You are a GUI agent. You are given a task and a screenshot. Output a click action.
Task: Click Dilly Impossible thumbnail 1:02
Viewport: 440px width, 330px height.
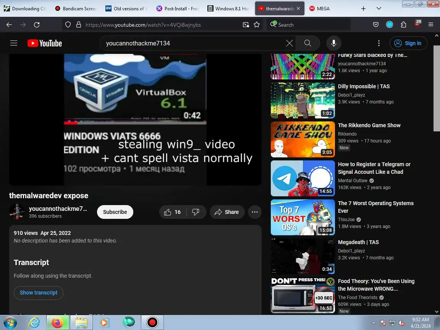coord(303,100)
